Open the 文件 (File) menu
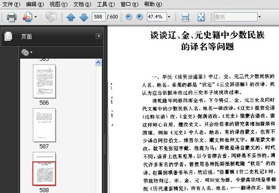The height and width of the screenshot is (193, 279). point(11,4)
